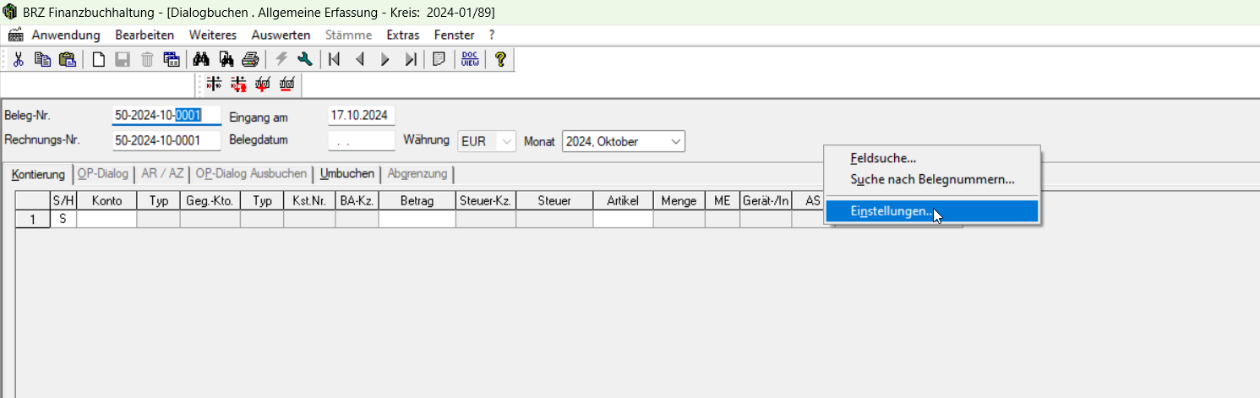Screen dimensions: 1260x398
Task: Choose Suche nach Belegnummern... entry
Action: click(x=932, y=179)
